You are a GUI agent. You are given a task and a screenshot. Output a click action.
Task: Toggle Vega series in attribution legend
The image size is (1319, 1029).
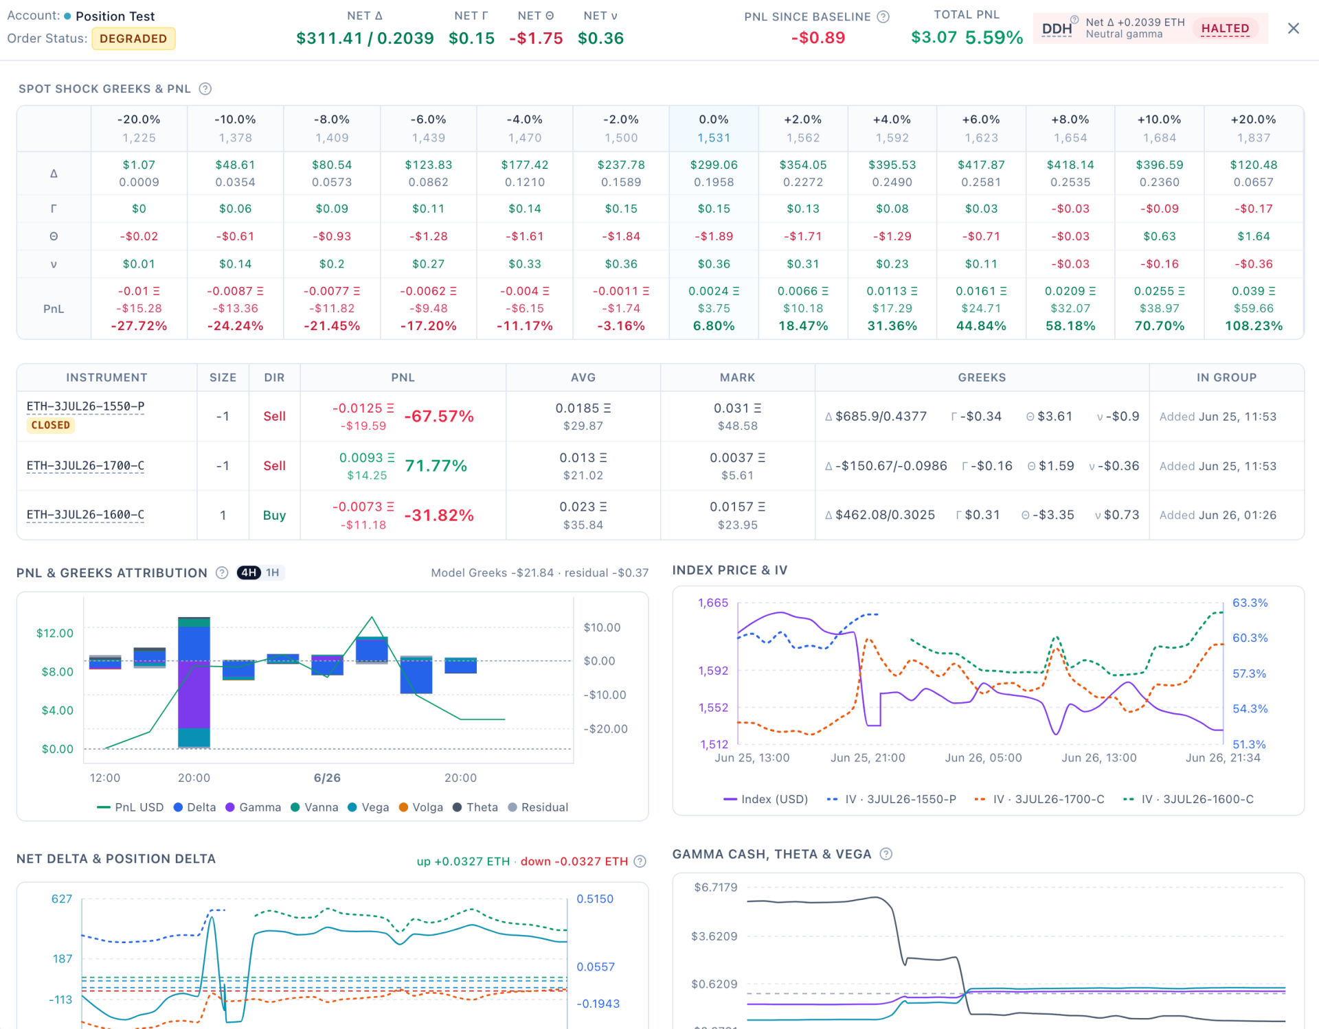click(x=368, y=807)
